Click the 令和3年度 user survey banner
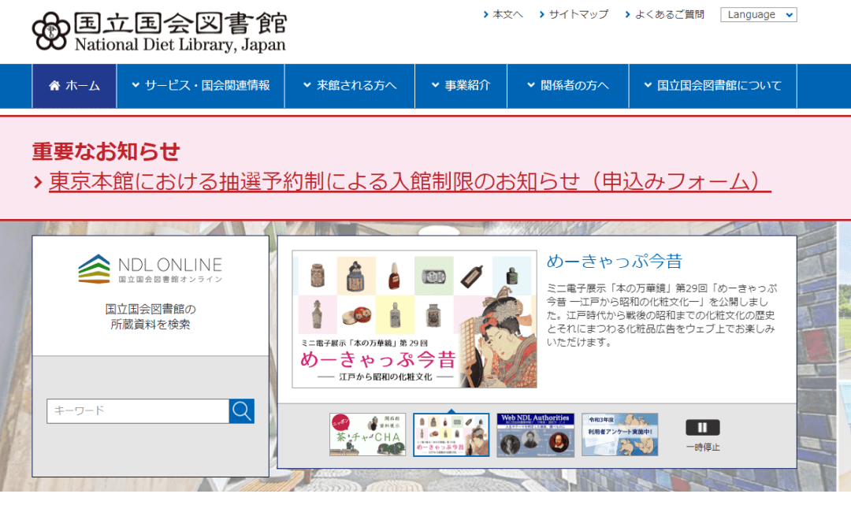 point(619,434)
